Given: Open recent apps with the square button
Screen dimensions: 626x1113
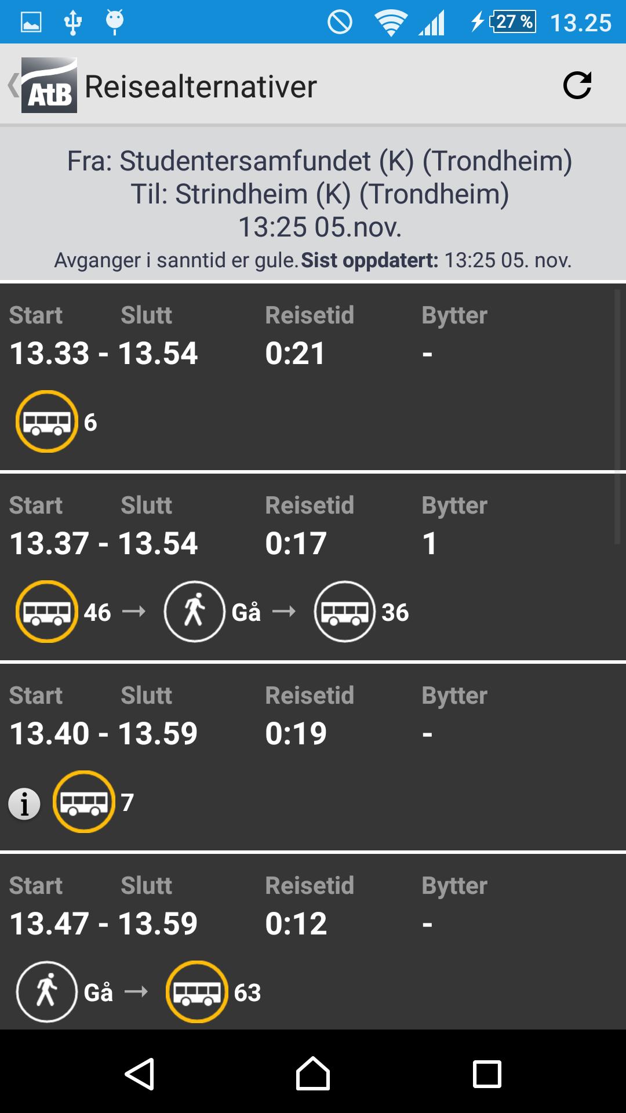Looking at the screenshot, I should 485,1075.
